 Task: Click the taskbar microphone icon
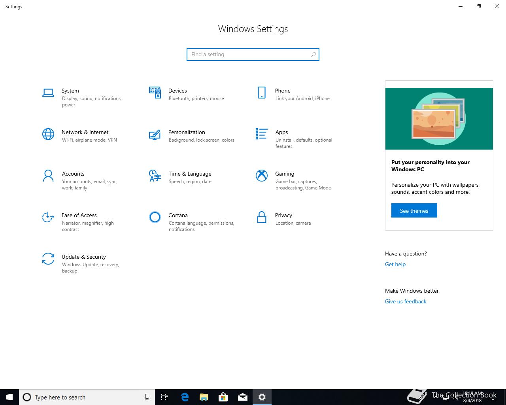(x=147, y=397)
